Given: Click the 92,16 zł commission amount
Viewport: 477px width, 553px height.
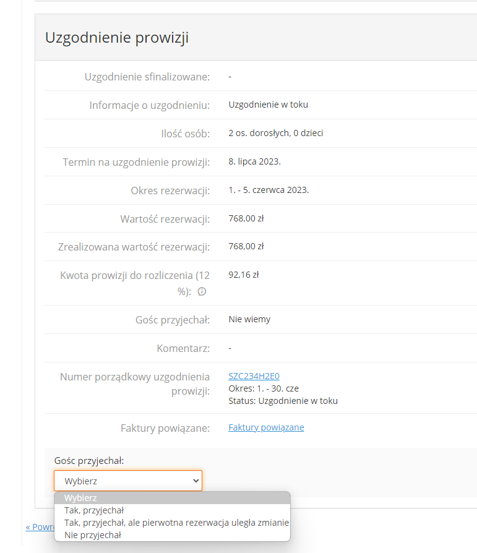Looking at the screenshot, I should (244, 275).
